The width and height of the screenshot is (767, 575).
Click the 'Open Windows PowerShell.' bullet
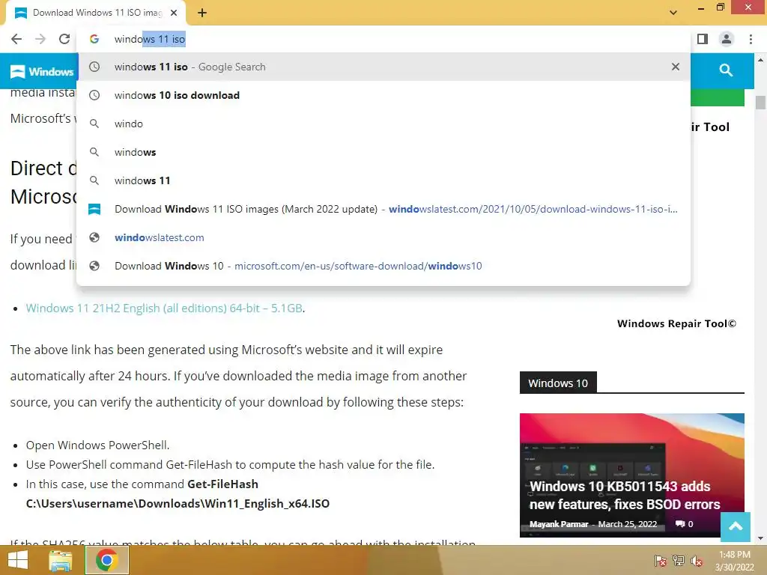click(x=98, y=445)
